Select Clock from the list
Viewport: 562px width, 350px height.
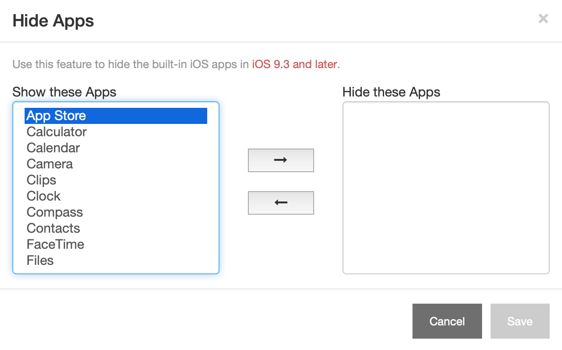click(x=116, y=196)
